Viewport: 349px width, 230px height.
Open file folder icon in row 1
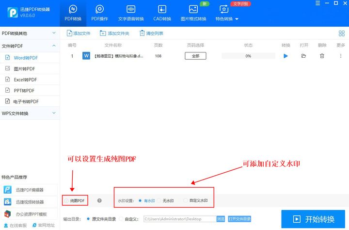303,56
